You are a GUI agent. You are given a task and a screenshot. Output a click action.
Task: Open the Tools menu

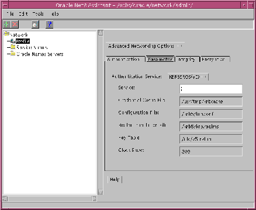(x=38, y=14)
